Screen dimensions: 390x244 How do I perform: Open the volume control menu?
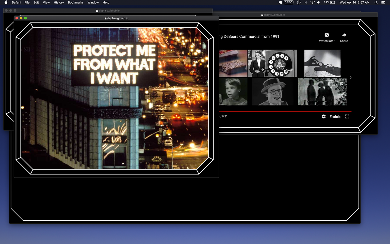click(318, 2)
